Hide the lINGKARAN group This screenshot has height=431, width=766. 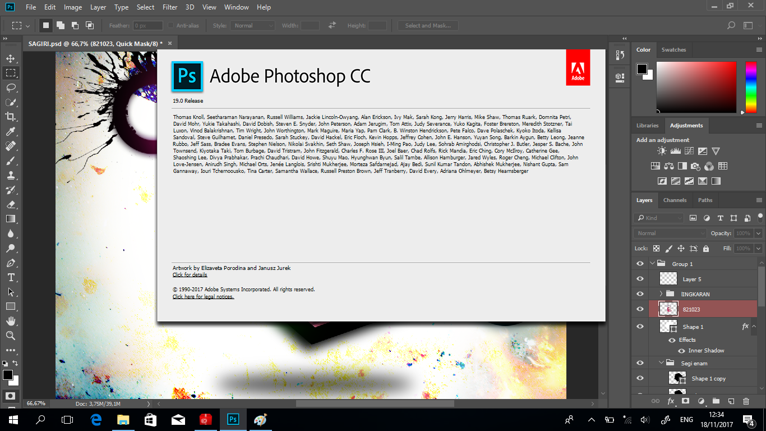click(x=640, y=294)
